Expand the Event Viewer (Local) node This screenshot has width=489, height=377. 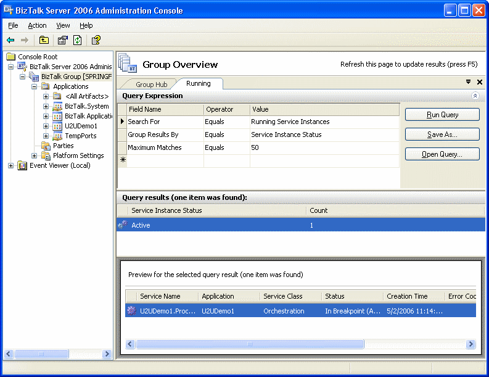coord(10,165)
